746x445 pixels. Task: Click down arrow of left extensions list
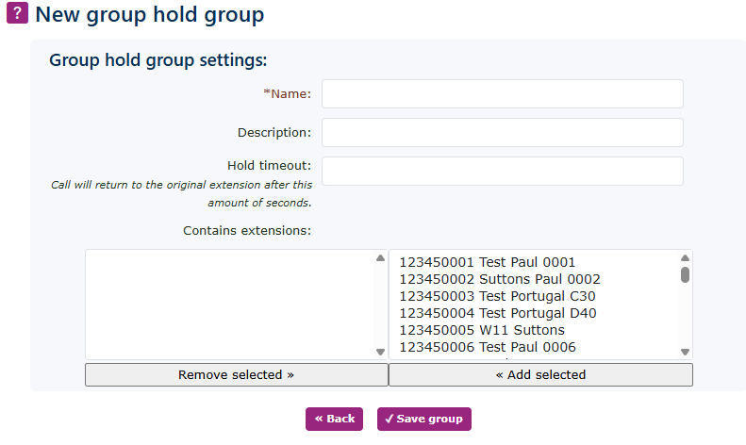pos(380,352)
